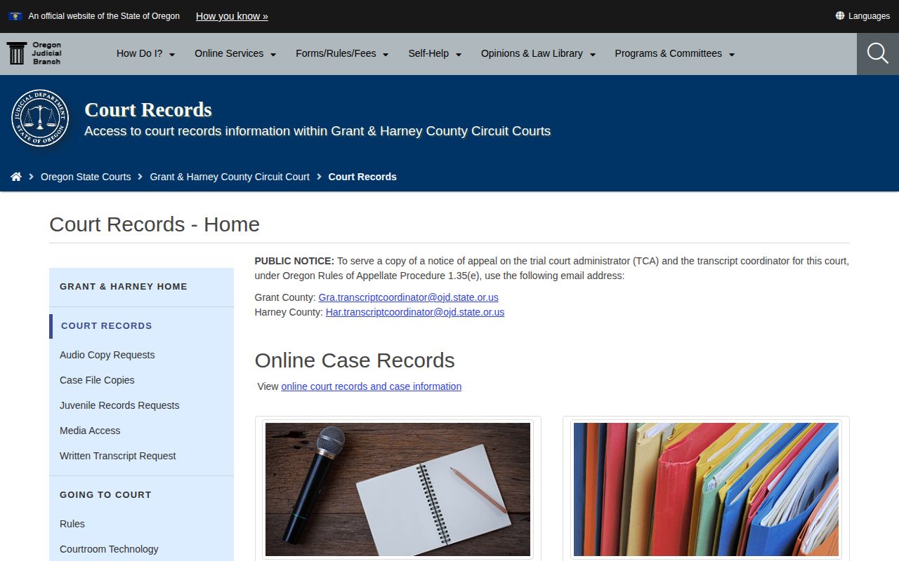Open Rules under Going to Court
The height and width of the screenshot is (561, 899).
pyautogui.click(x=72, y=524)
